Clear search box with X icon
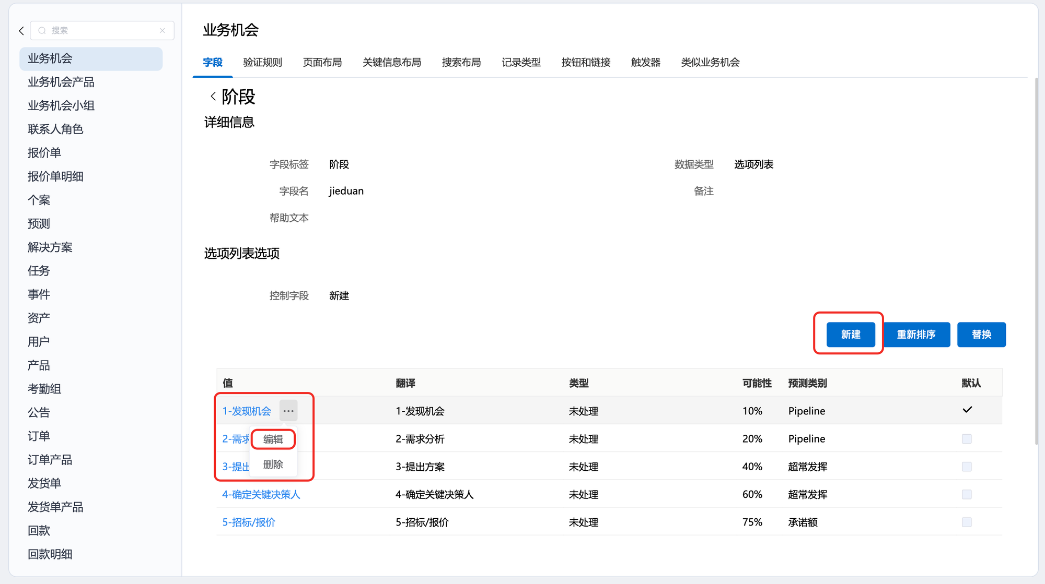The width and height of the screenshot is (1045, 584). (162, 31)
